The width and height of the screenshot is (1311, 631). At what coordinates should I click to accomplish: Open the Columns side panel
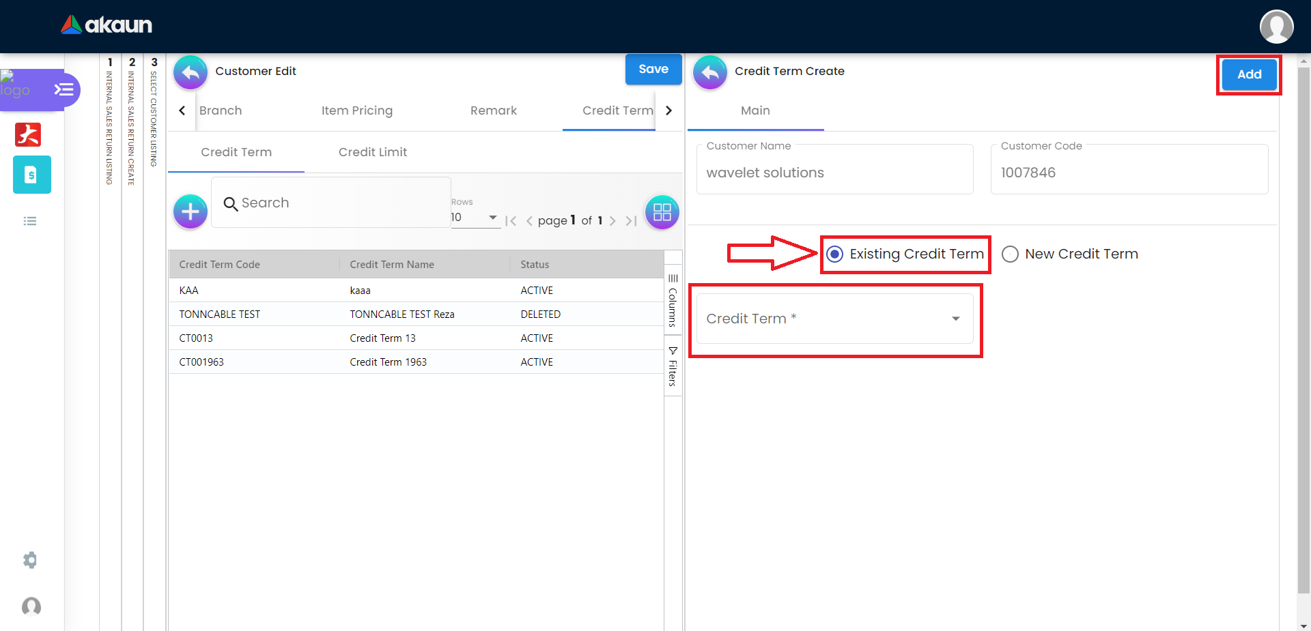tap(673, 300)
